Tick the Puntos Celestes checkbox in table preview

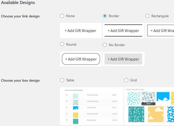pos(67,95)
